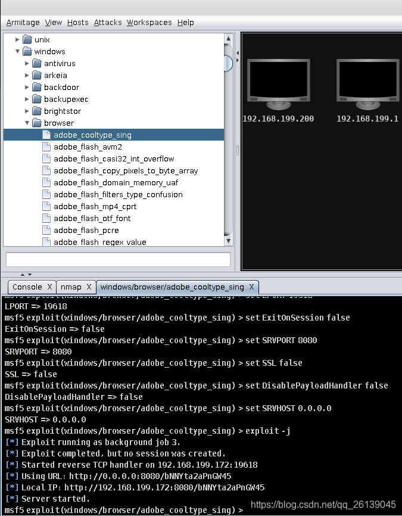Collapse the windows folder node
Viewport: 402px width, 516px height.
pyautogui.click(x=17, y=51)
